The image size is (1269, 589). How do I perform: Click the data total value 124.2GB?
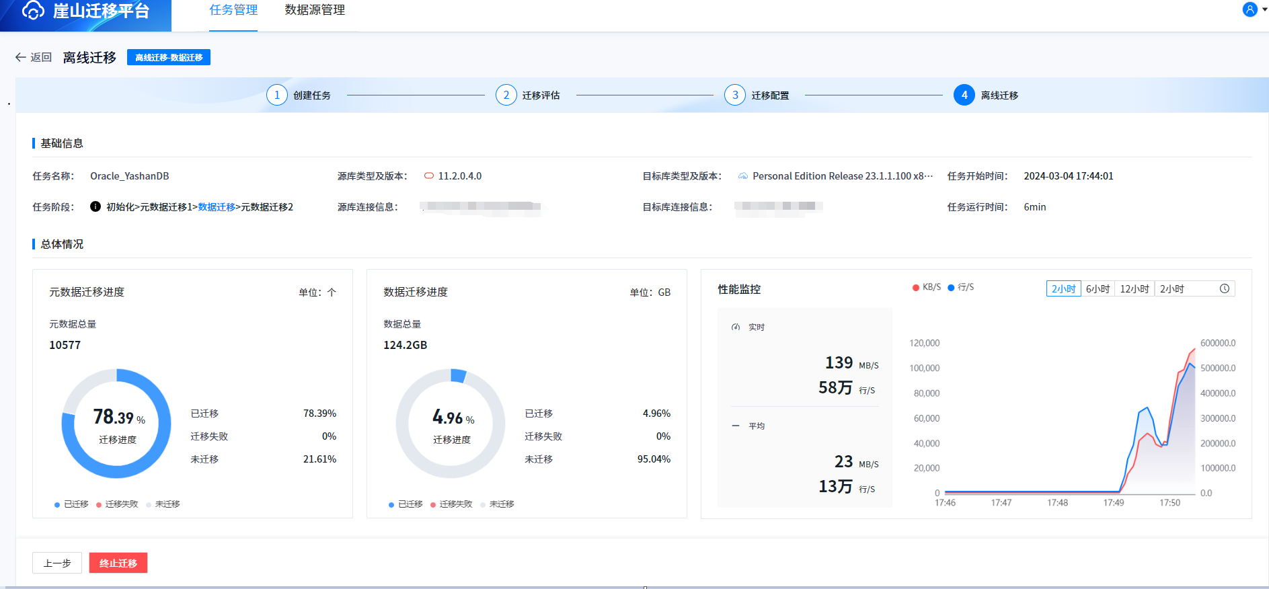point(406,345)
